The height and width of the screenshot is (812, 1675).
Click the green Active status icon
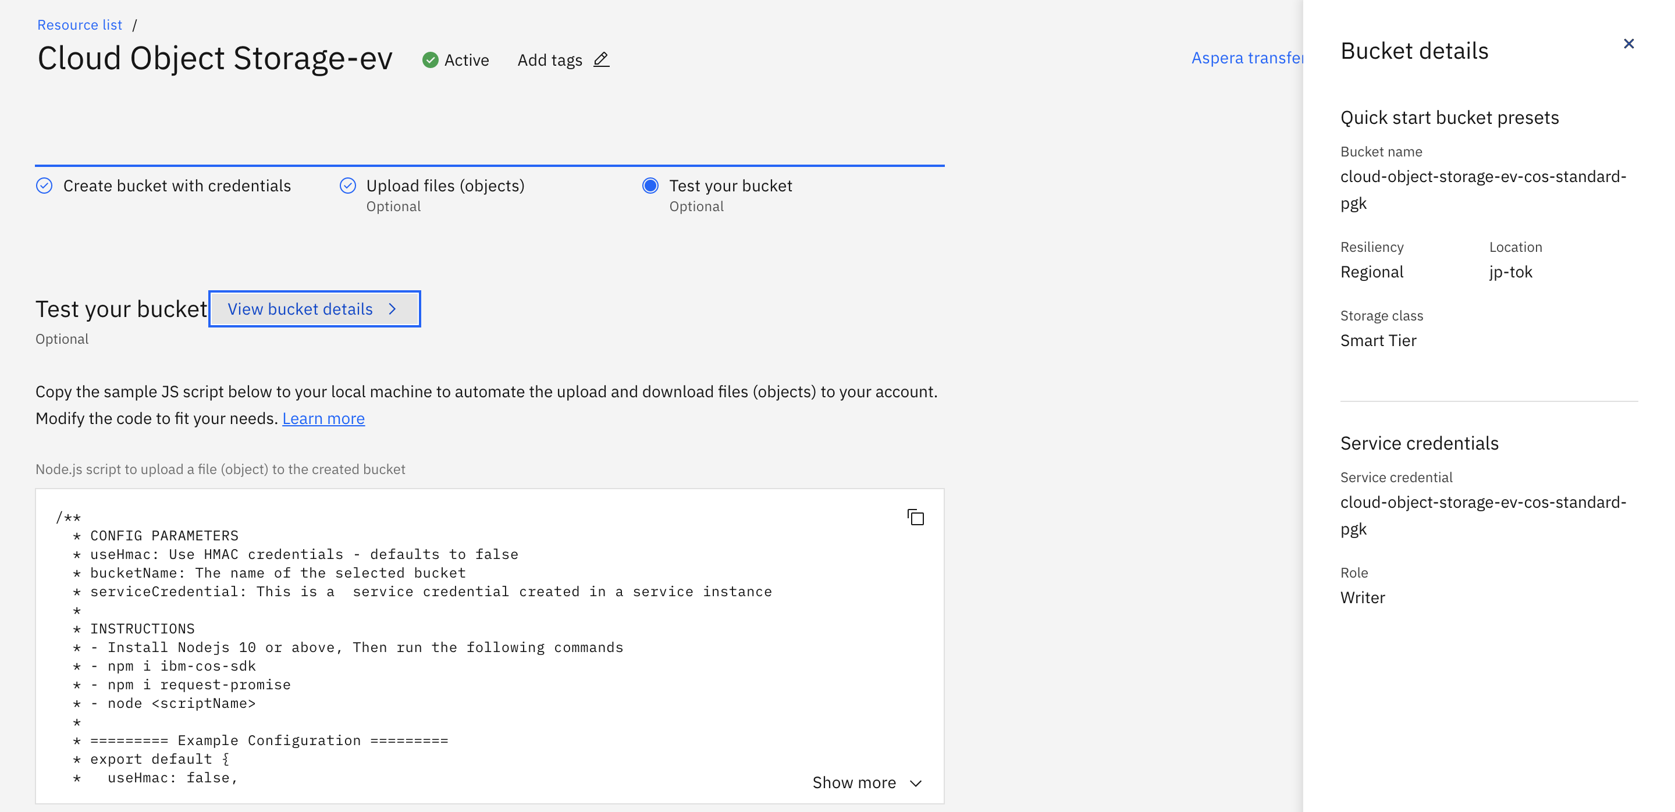point(430,60)
